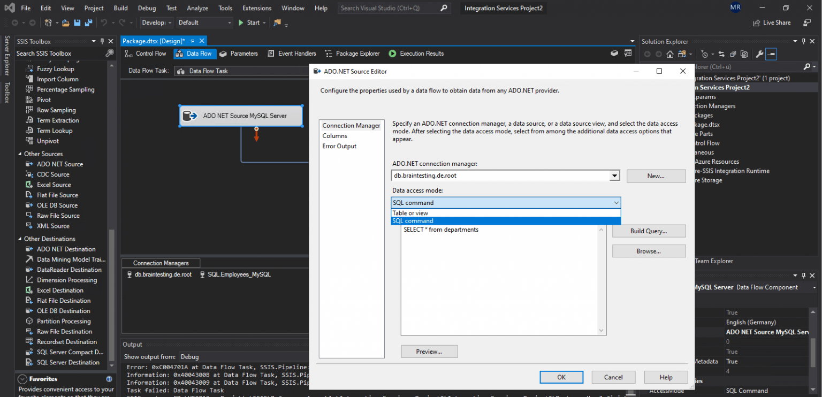Select the ADO NET Source MySQL Server component
The height and width of the screenshot is (397, 822).
point(241,116)
